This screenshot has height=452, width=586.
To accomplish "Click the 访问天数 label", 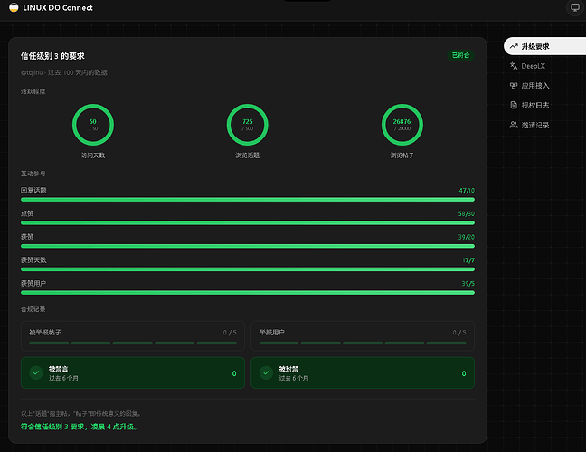I will point(93,155).
